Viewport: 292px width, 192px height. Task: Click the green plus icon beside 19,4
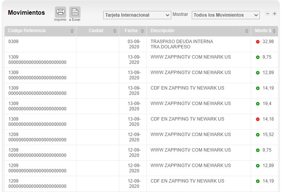coord(258,104)
